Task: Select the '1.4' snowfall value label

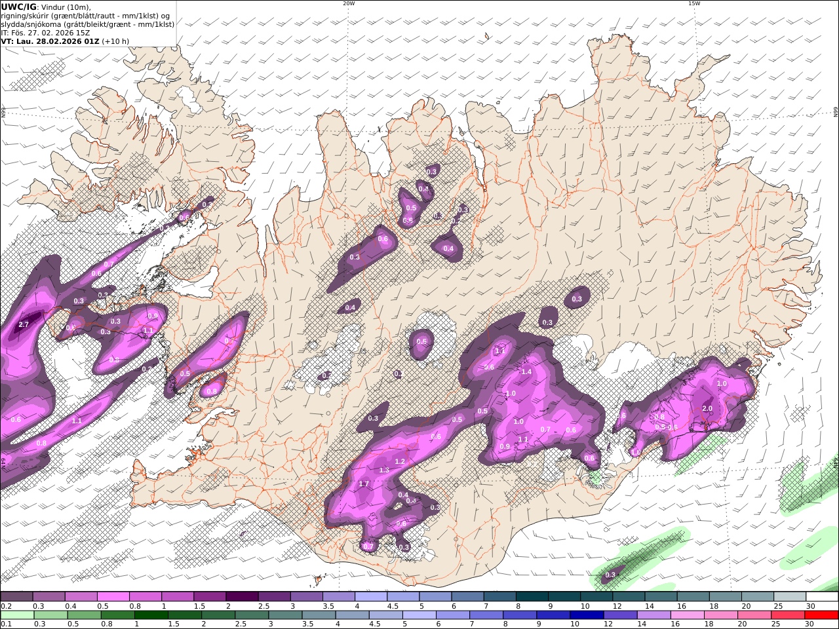Action: pos(526,372)
